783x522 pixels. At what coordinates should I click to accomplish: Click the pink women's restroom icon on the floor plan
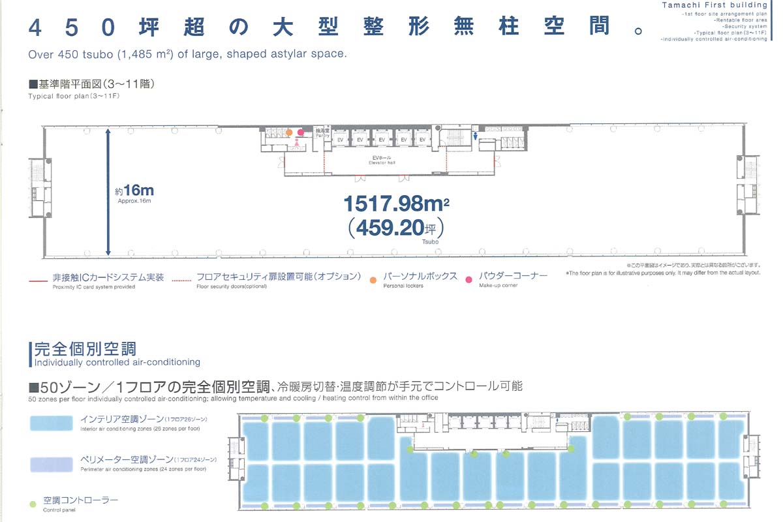[297, 142]
